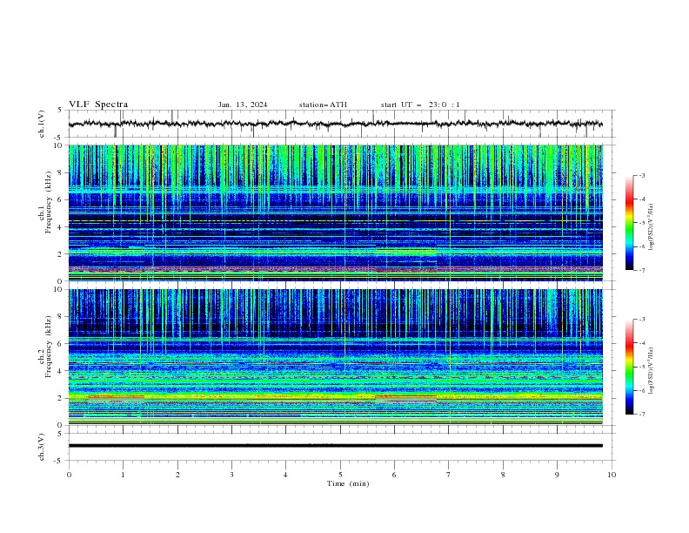Click inside the ch.2 spectrogram panel

[335, 357]
